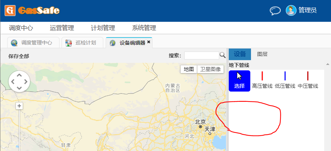Open the 运营管理 menu
Image resolution: width=331 pixels, height=151 pixels.
[x=62, y=28]
